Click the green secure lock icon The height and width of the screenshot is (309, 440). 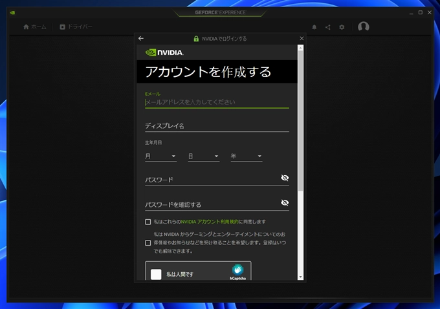196,39
